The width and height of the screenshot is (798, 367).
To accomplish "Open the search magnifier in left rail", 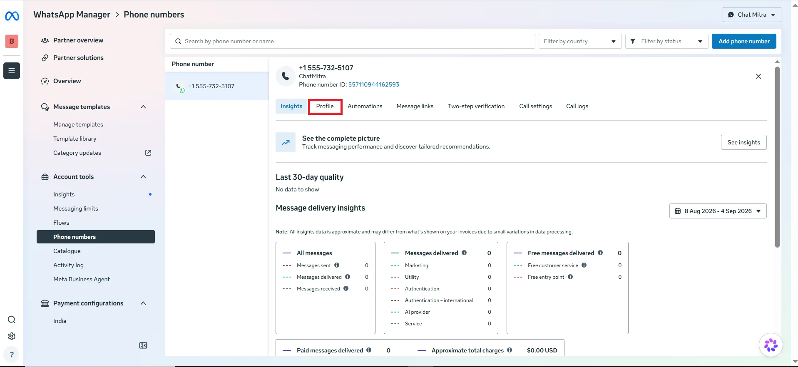I will tap(12, 320).
